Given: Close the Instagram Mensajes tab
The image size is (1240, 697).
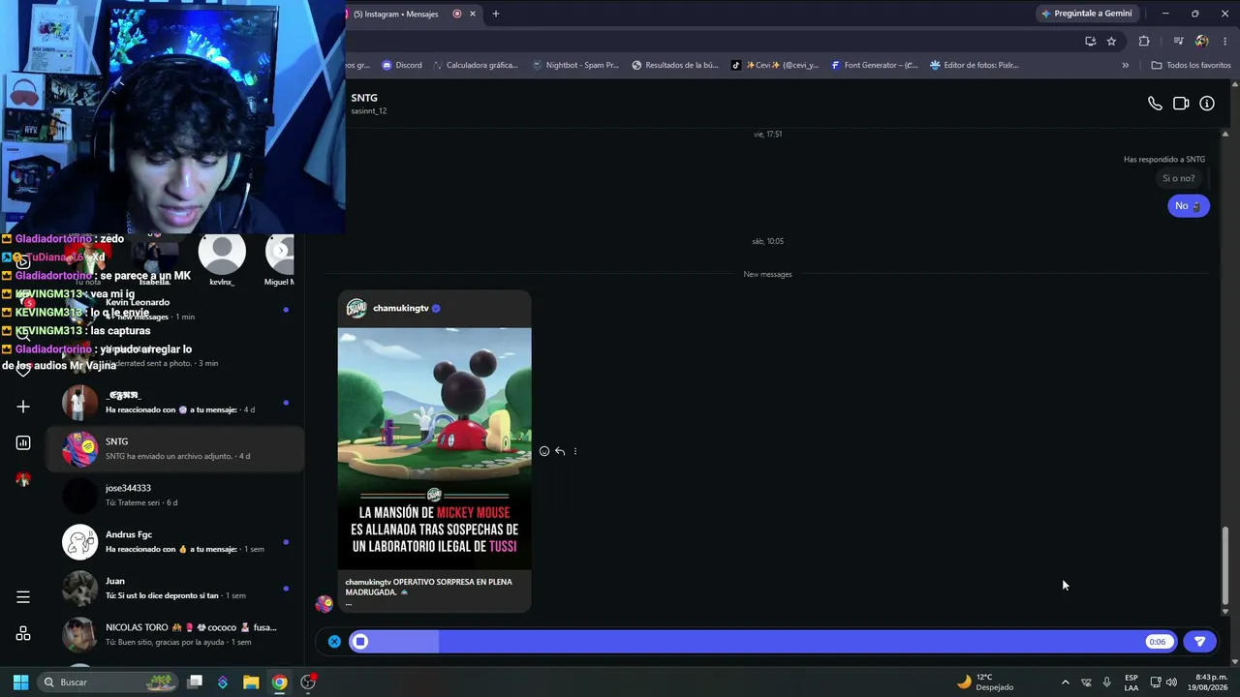Looking at the screenshot, I should pyautogui.click(x=473, y=14).
